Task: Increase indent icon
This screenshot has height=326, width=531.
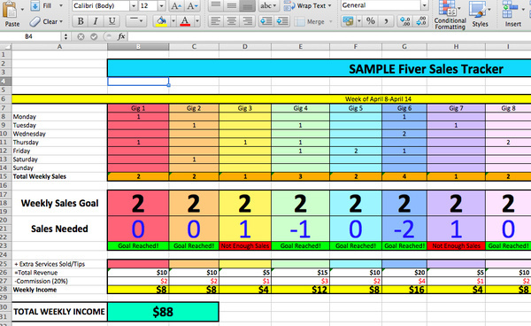Action: [282, 21]
